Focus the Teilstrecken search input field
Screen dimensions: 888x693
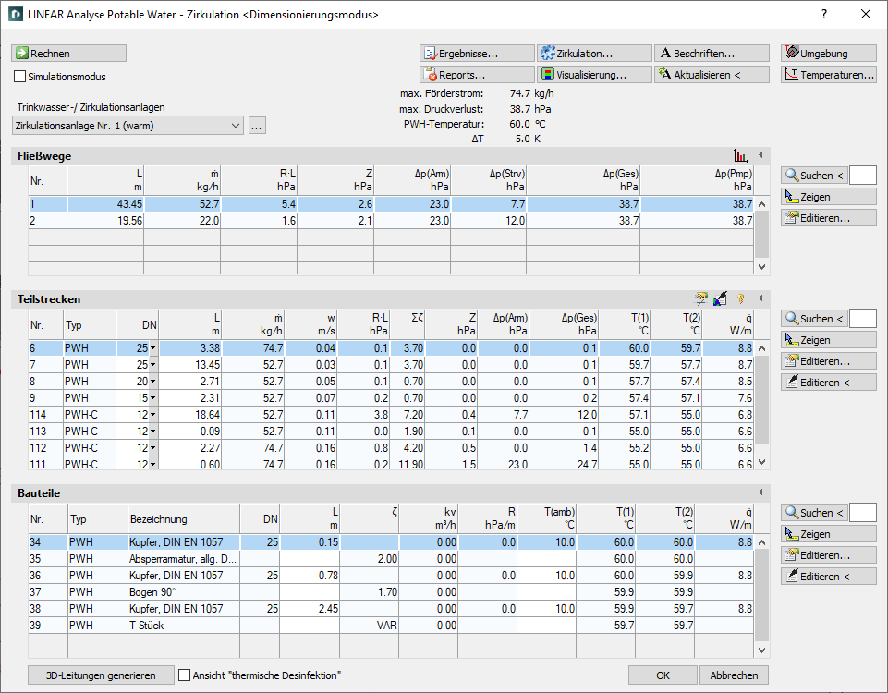point(863,318)
